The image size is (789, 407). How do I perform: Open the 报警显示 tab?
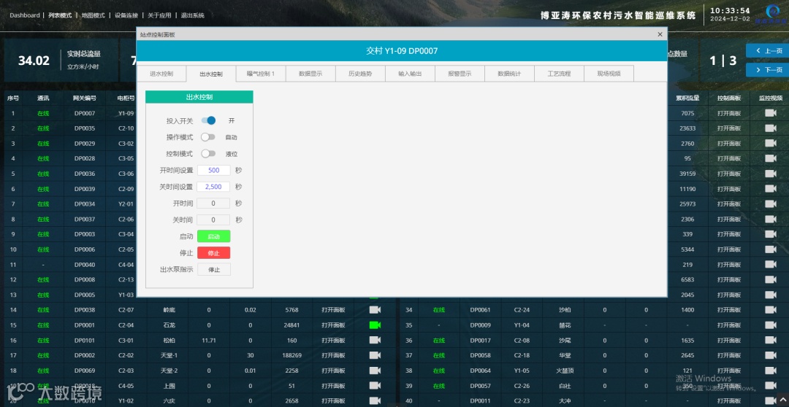click(460, 74)
